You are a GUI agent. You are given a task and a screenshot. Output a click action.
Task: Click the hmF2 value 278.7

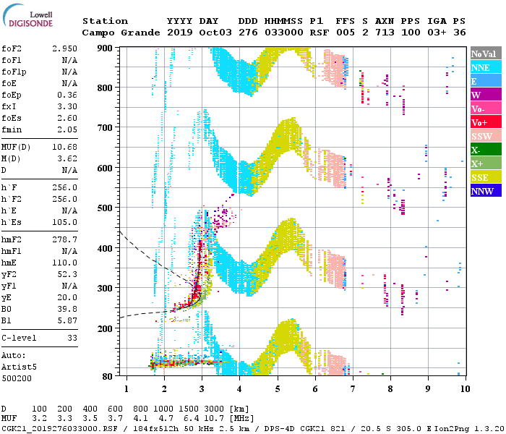(x=64, y=239)
